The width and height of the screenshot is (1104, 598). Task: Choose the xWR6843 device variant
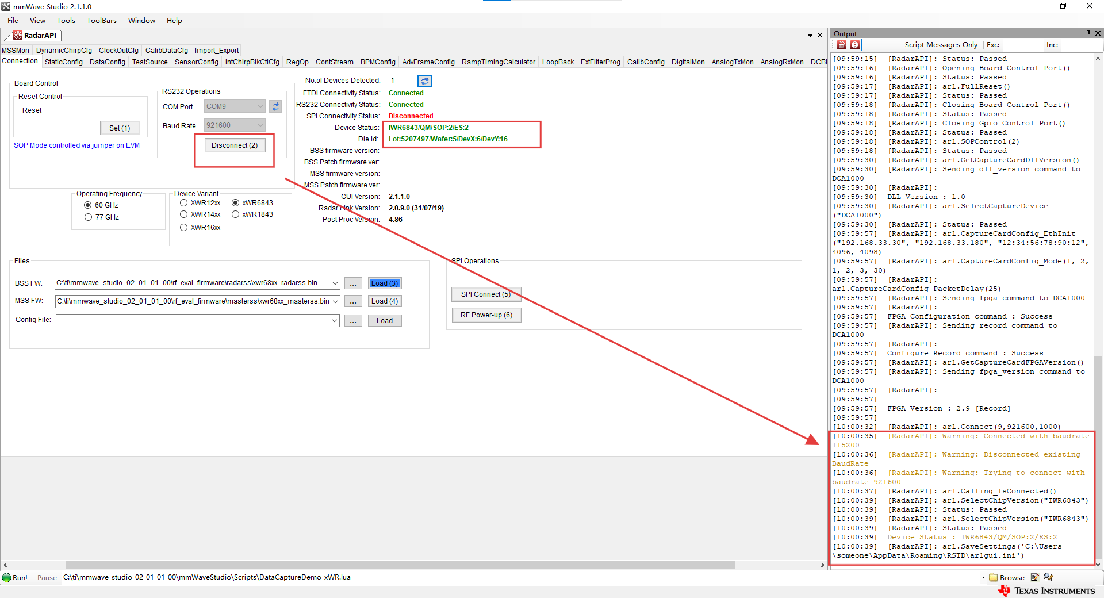tap(235, 203)
